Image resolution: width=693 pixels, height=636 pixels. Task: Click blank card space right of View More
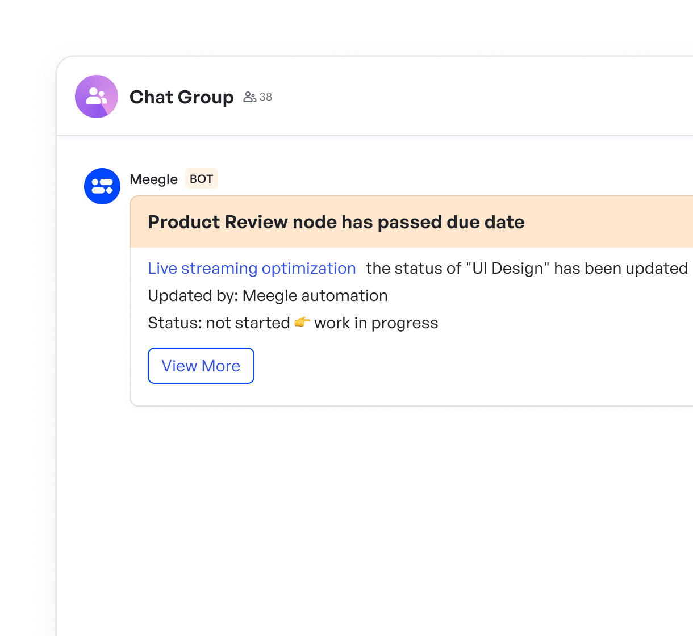point(454,366)
